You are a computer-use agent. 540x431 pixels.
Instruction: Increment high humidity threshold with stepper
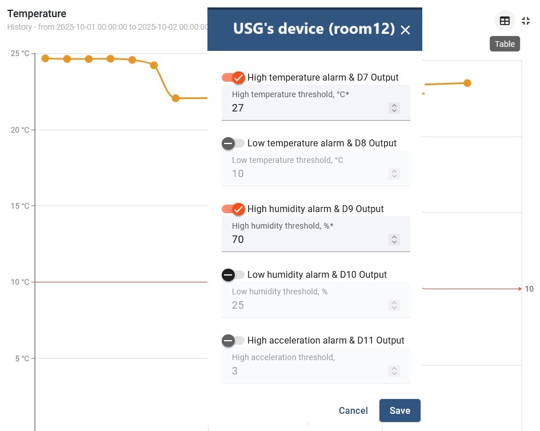394,237
